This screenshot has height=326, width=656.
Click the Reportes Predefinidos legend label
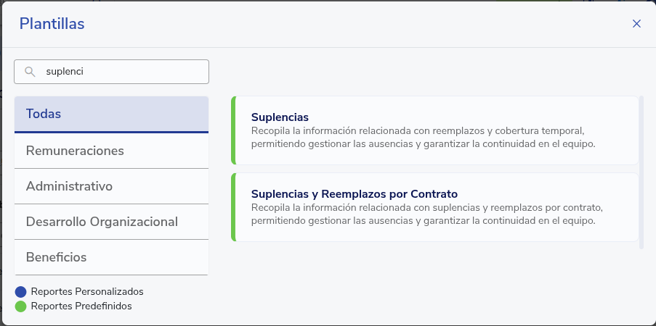click(x=81, y=306)
